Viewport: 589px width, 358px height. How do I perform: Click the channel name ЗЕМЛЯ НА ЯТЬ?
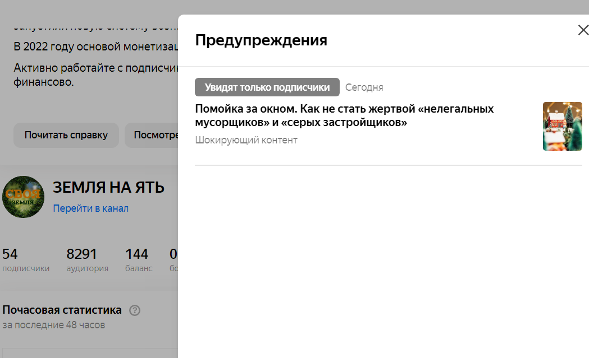[x=108, y=187]
